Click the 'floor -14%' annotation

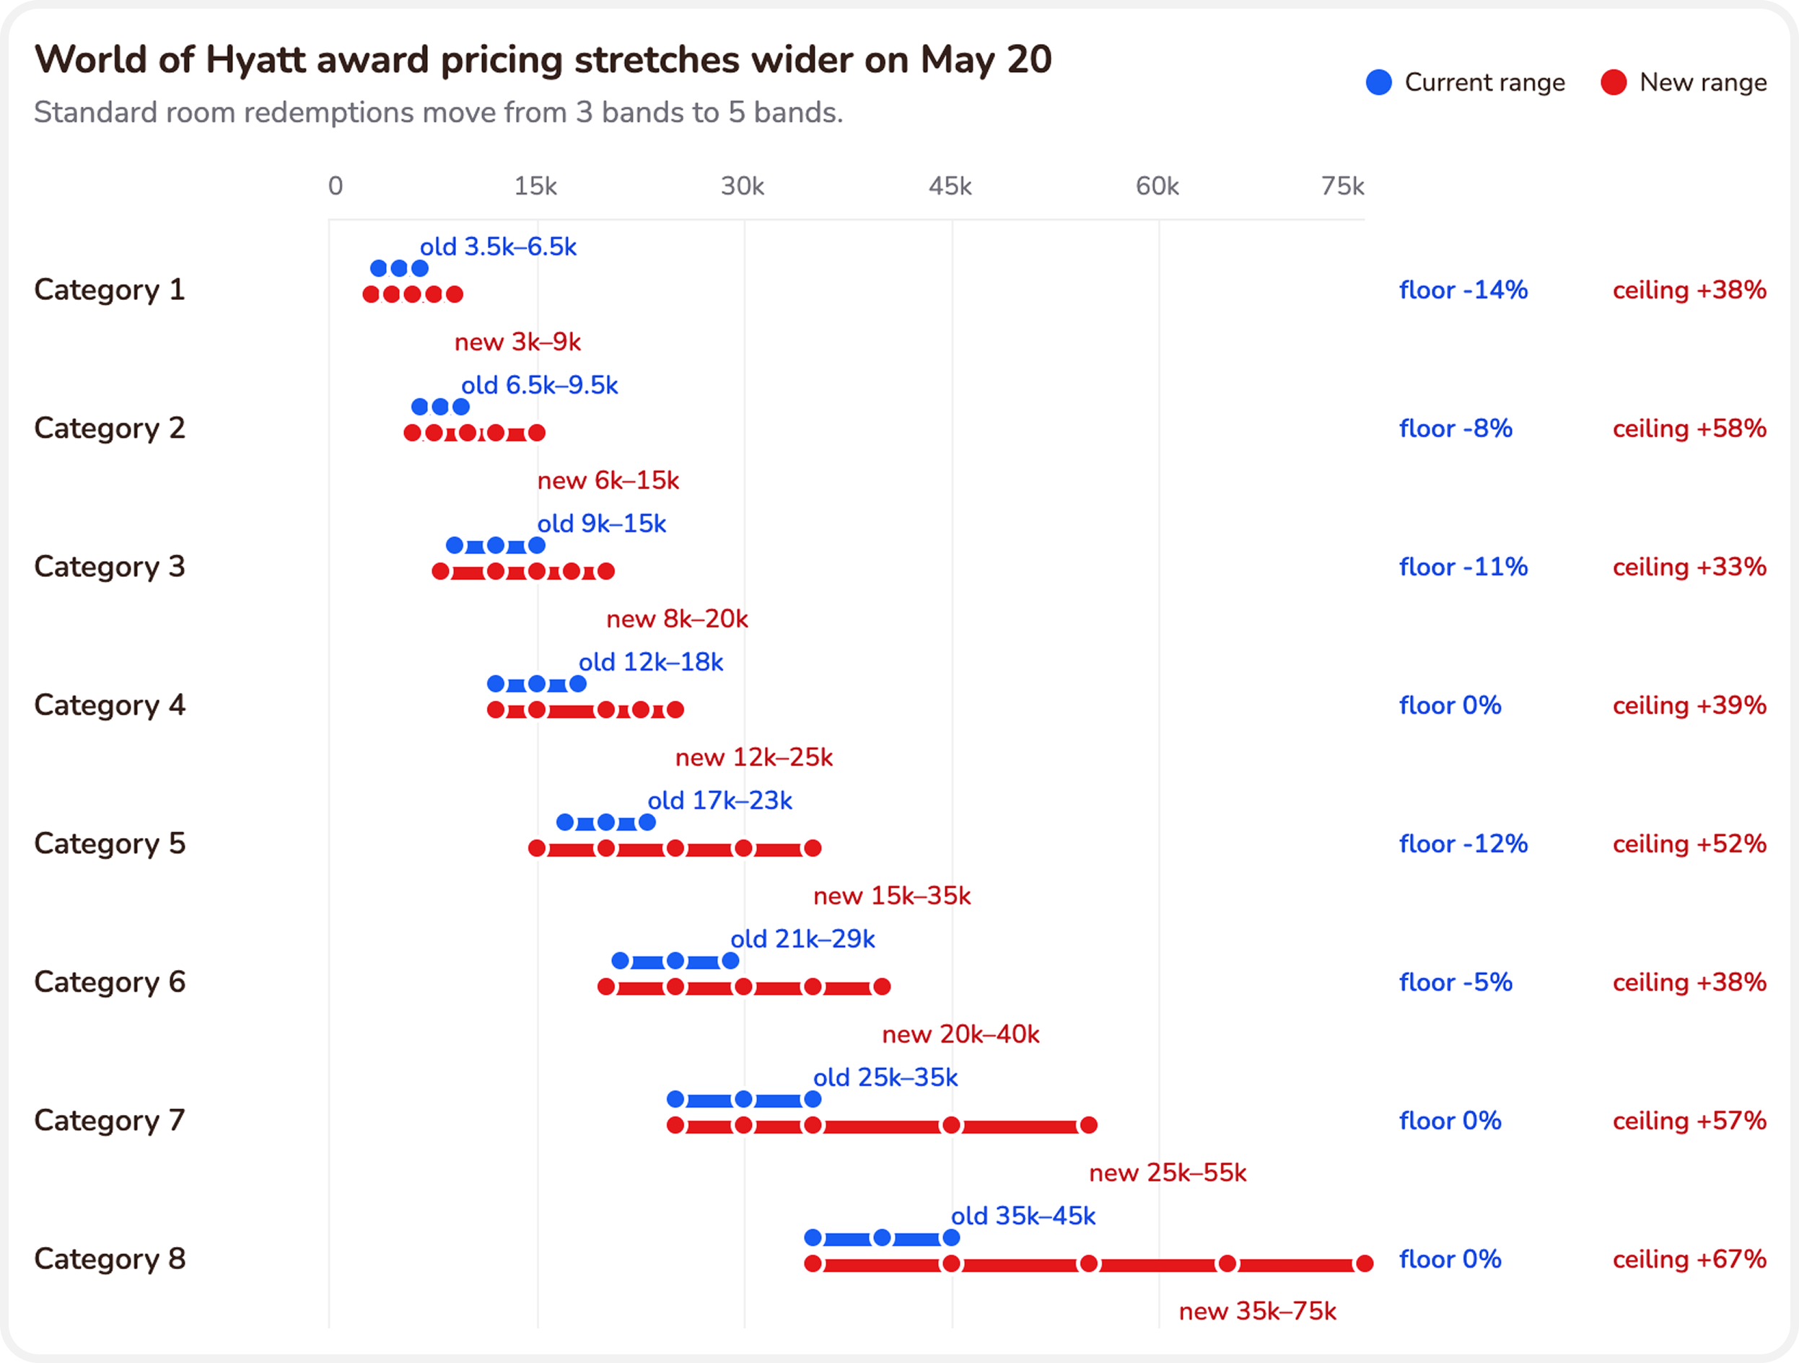click(1463, 290)
